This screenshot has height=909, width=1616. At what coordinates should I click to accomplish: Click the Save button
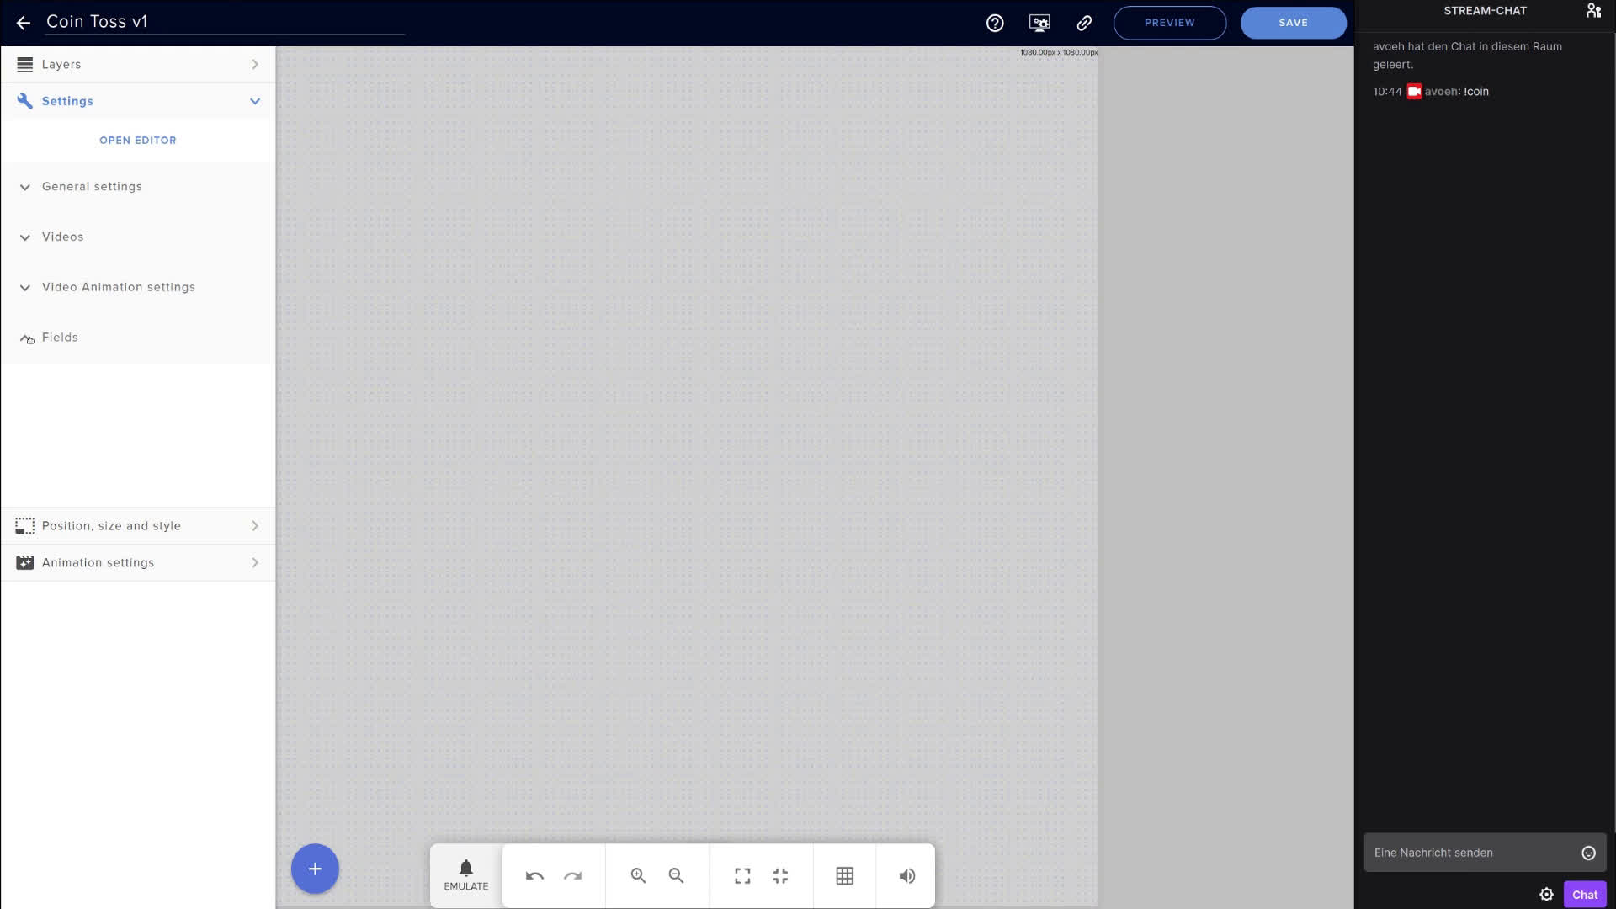pyautogui.click(x=1293, y=23)
